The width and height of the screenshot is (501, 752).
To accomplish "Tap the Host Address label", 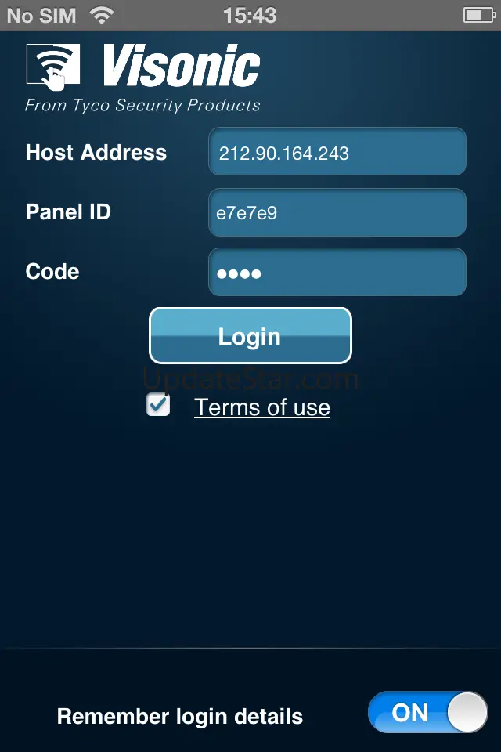I will pos(96,152).
